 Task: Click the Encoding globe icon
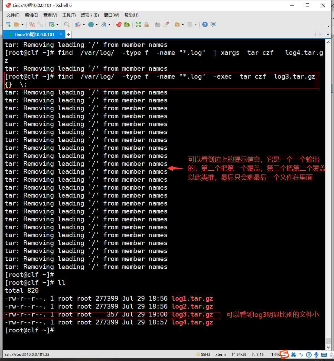pos(91,24)
